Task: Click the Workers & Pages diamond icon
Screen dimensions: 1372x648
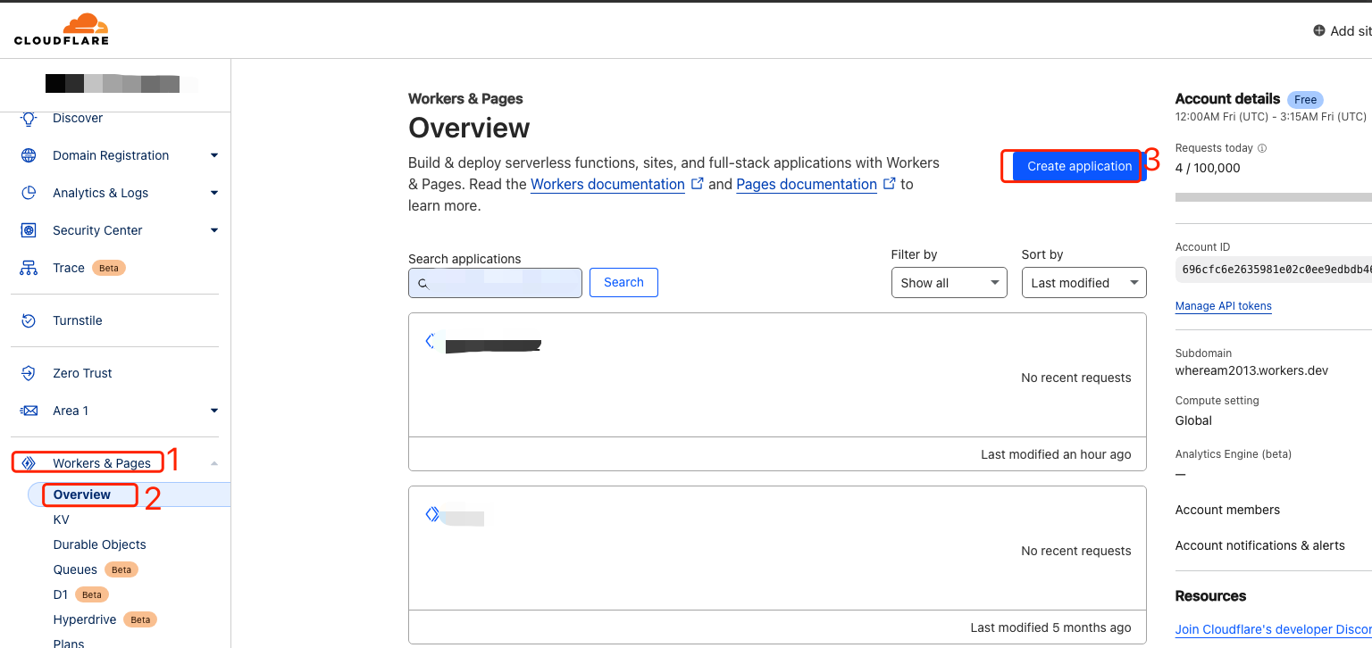Action: [x=29, y=463]
